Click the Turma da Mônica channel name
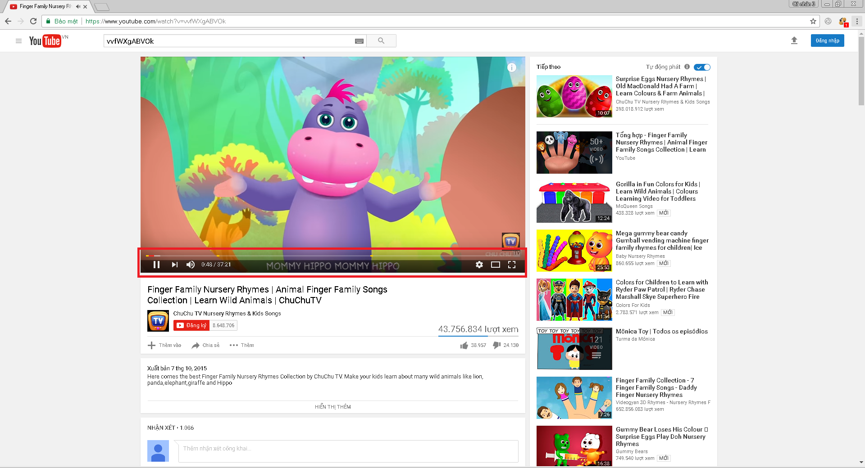This screenshot has height=468, width=865. [x=635, y=339]
